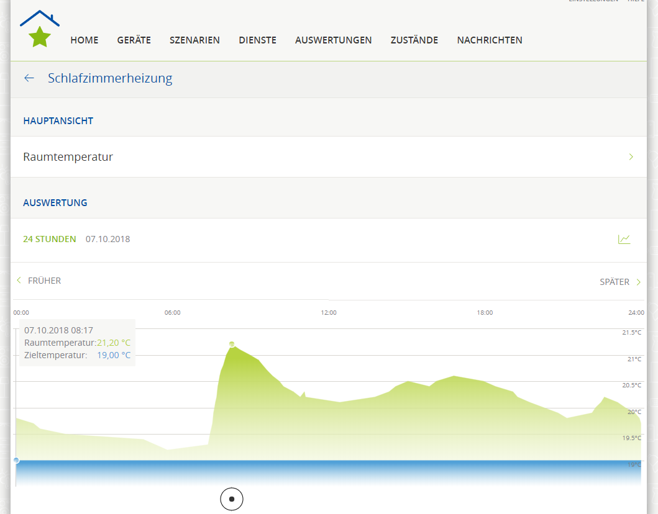
Task: Click the blue Zieltemperatur point at 00:00
Action: point(16,461)
